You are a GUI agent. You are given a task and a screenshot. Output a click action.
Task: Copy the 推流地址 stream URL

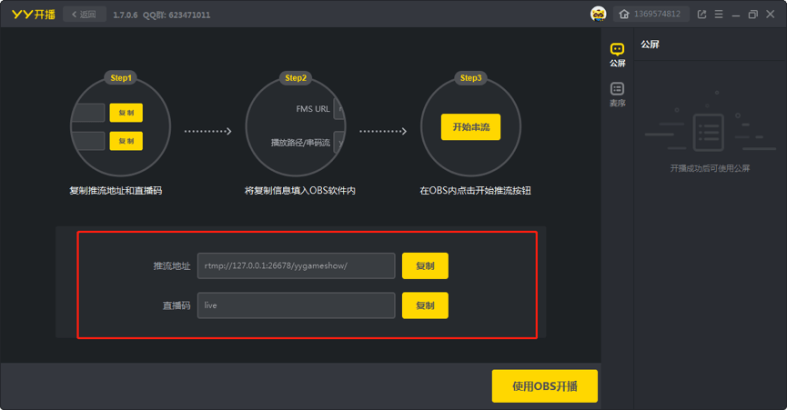[x=425, y=265]
